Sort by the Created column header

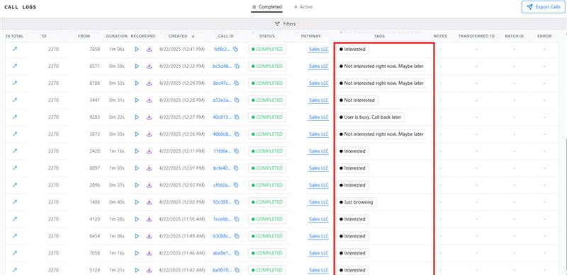181,36
